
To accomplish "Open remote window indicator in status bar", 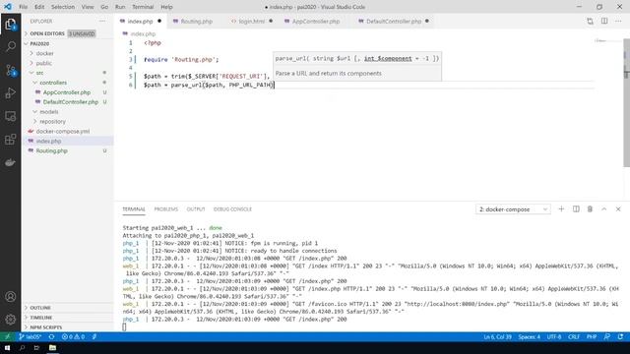I will coord(7,336).
